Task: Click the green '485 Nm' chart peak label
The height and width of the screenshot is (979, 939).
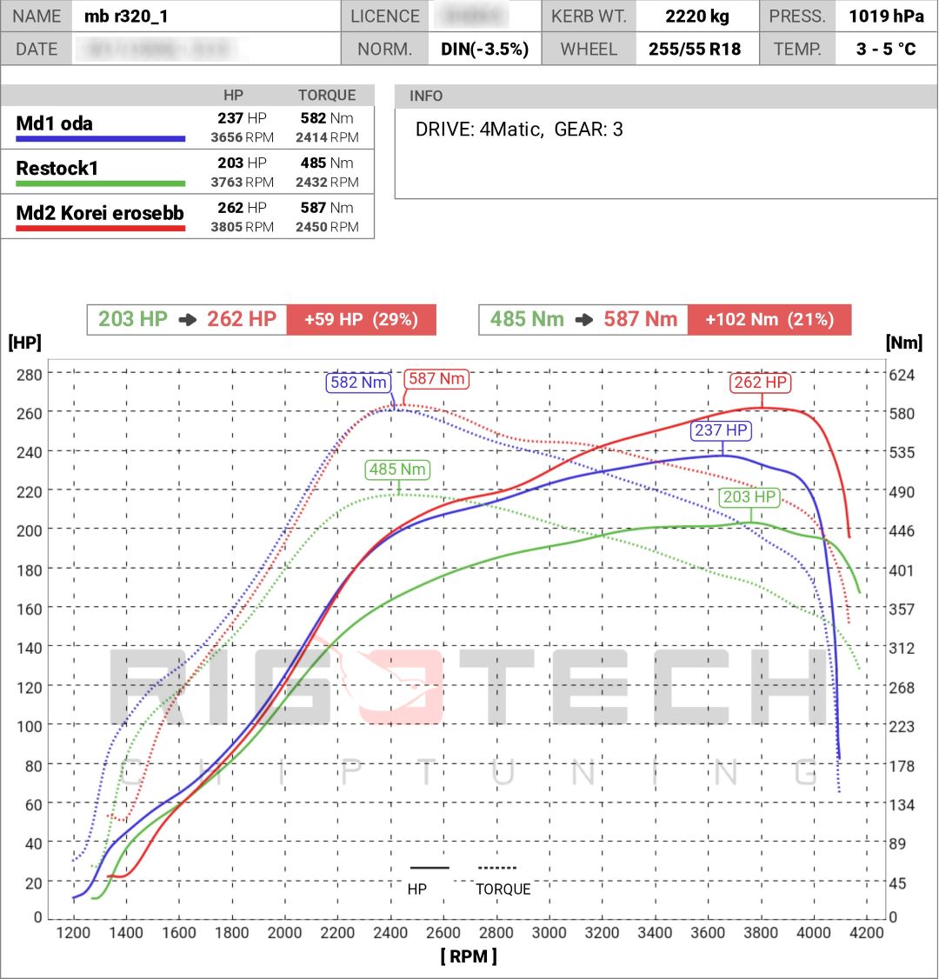Action: tap(397, 469)
